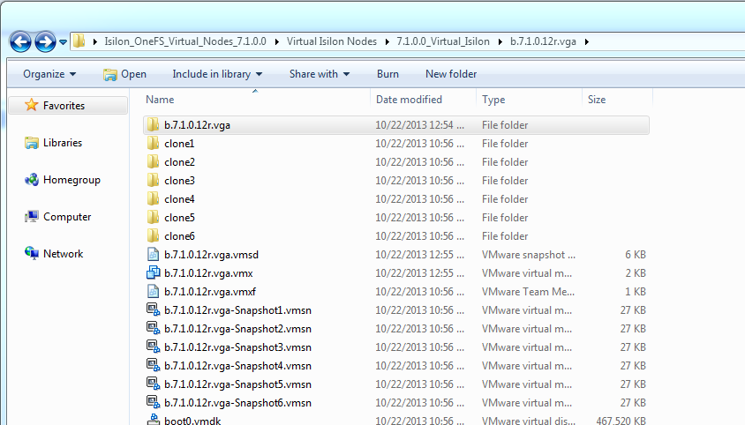
Task: Open Include in library dropdown
Action: [x=217, y=74]
